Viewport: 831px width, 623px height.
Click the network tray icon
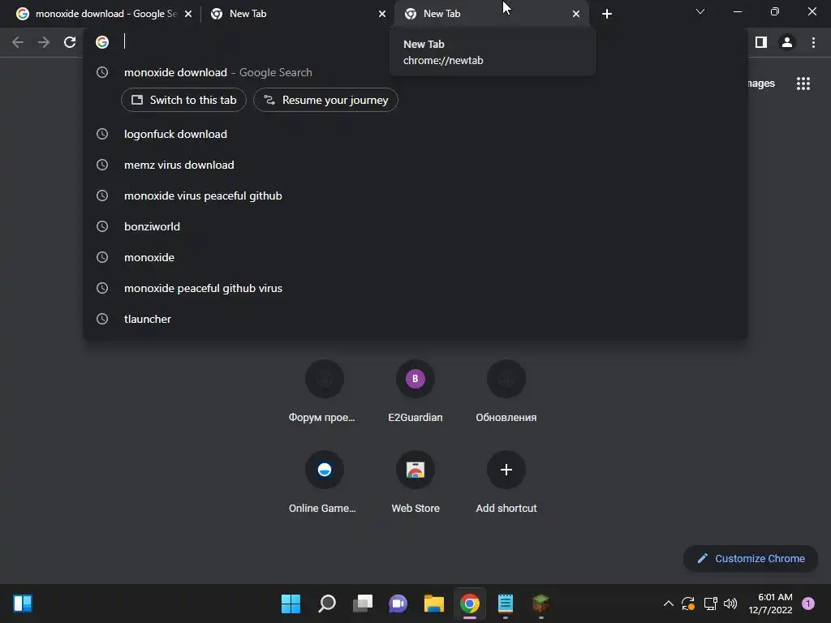(x=710, y=604)
